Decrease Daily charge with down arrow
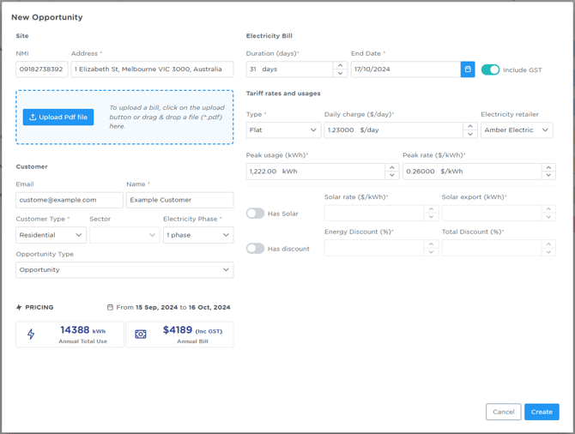This screenshot has height=434, width=575. 470,135
